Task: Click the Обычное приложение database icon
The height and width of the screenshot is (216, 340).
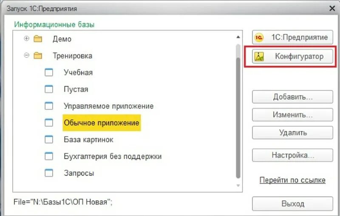Action: tap(49, 123)
